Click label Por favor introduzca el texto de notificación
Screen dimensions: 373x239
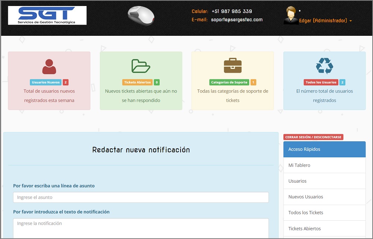click(x=61, y=212)
